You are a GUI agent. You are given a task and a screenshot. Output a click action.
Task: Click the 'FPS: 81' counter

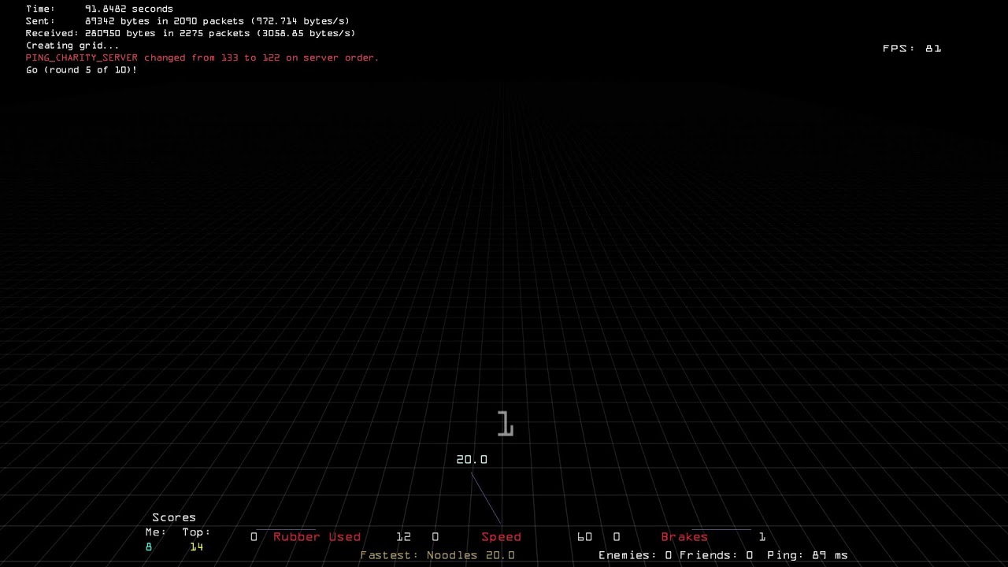point(912,48)
